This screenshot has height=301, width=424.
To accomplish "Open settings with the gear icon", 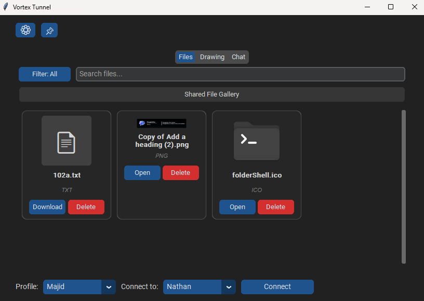I will point(25,30).
